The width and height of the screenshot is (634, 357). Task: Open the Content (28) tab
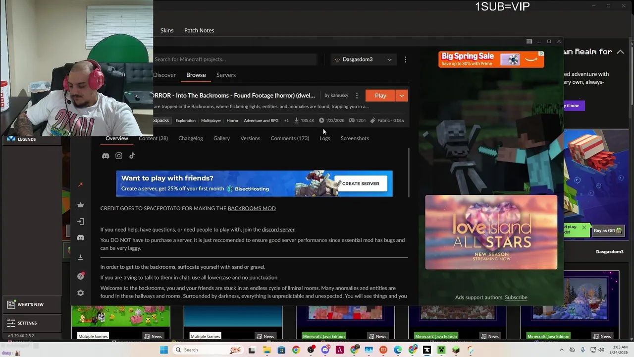153,138
